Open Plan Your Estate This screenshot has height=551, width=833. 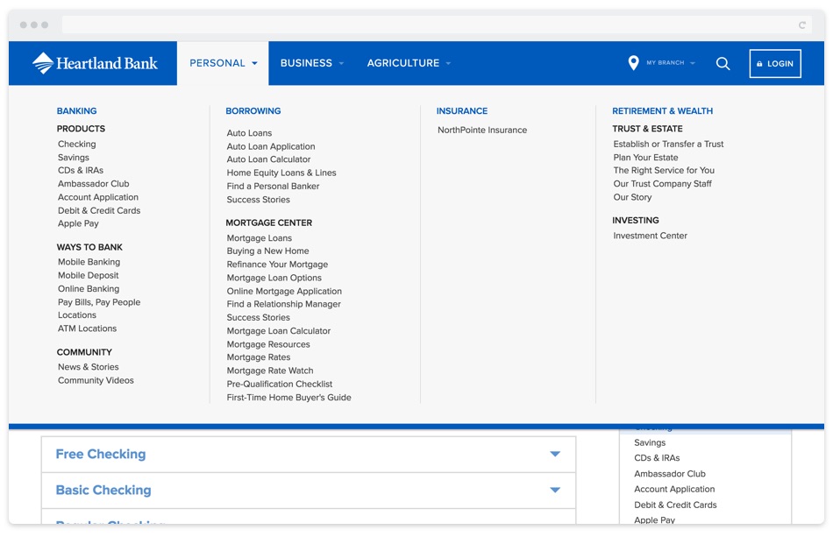pos(645,157)
